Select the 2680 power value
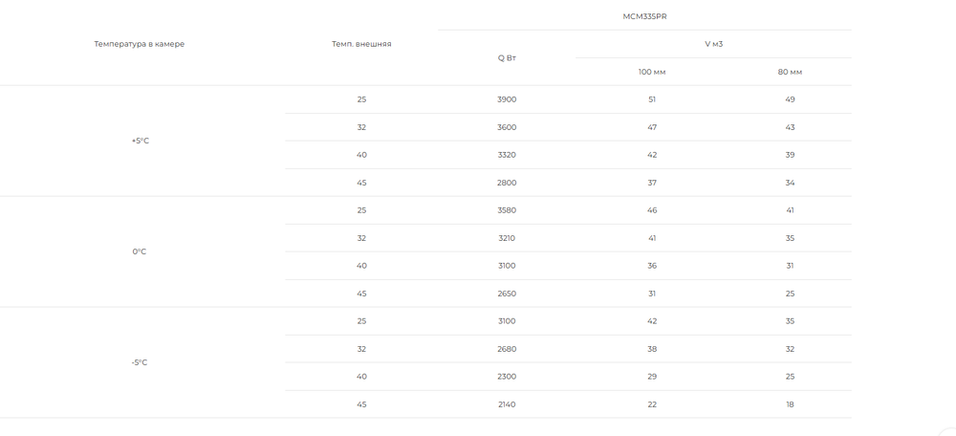 click(x=507, y=349)
